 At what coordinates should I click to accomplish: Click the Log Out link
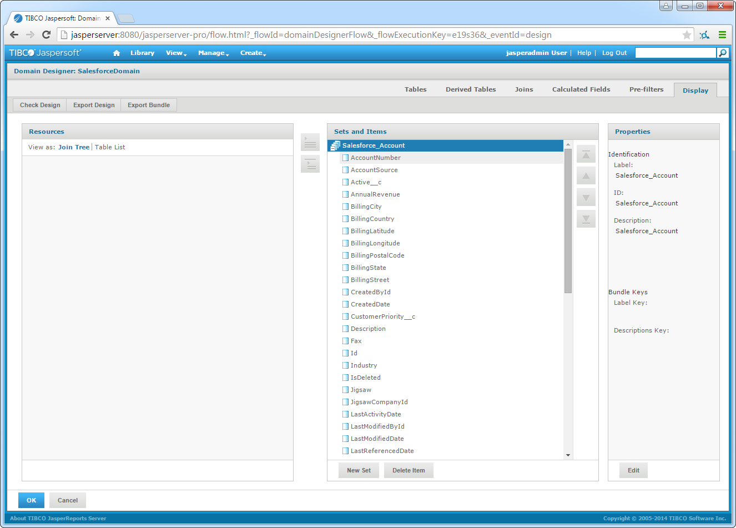pyautogui.click(x=614, y=53)
